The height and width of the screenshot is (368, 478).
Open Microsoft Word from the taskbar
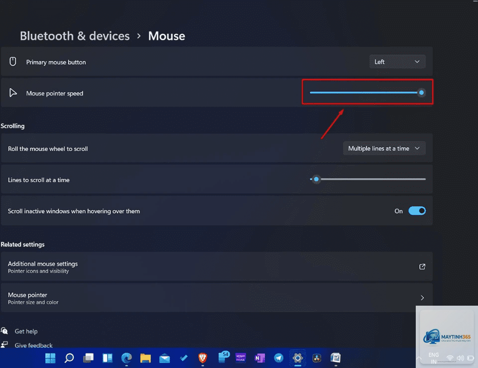click(336, 358)
